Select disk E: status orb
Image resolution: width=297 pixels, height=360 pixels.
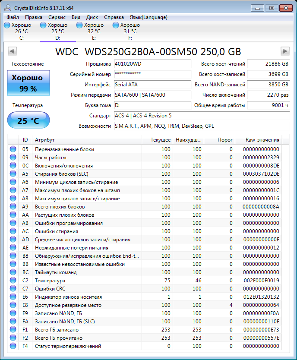click(x=79, y=25)
